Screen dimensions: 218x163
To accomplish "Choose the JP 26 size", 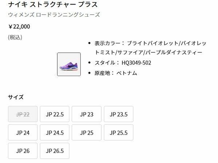I will [23, 151].
